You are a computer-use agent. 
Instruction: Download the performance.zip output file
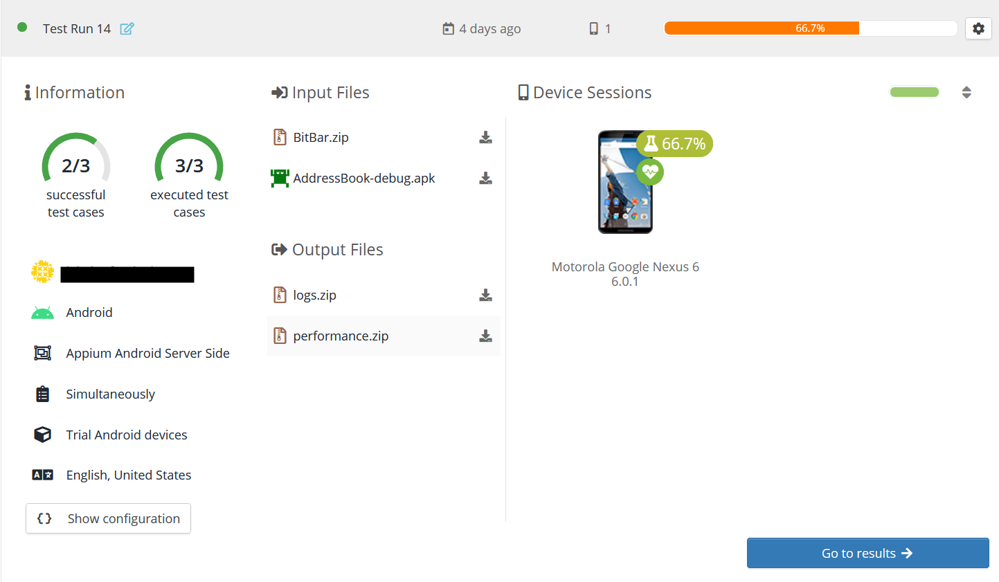pos(485,336)
